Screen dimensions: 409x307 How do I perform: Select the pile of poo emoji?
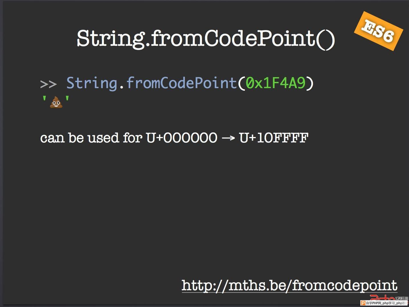point(56,102)
